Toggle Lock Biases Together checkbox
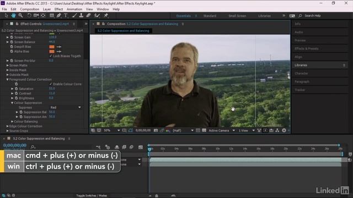This screenshot has width=353, height=198. coord(51,56)
